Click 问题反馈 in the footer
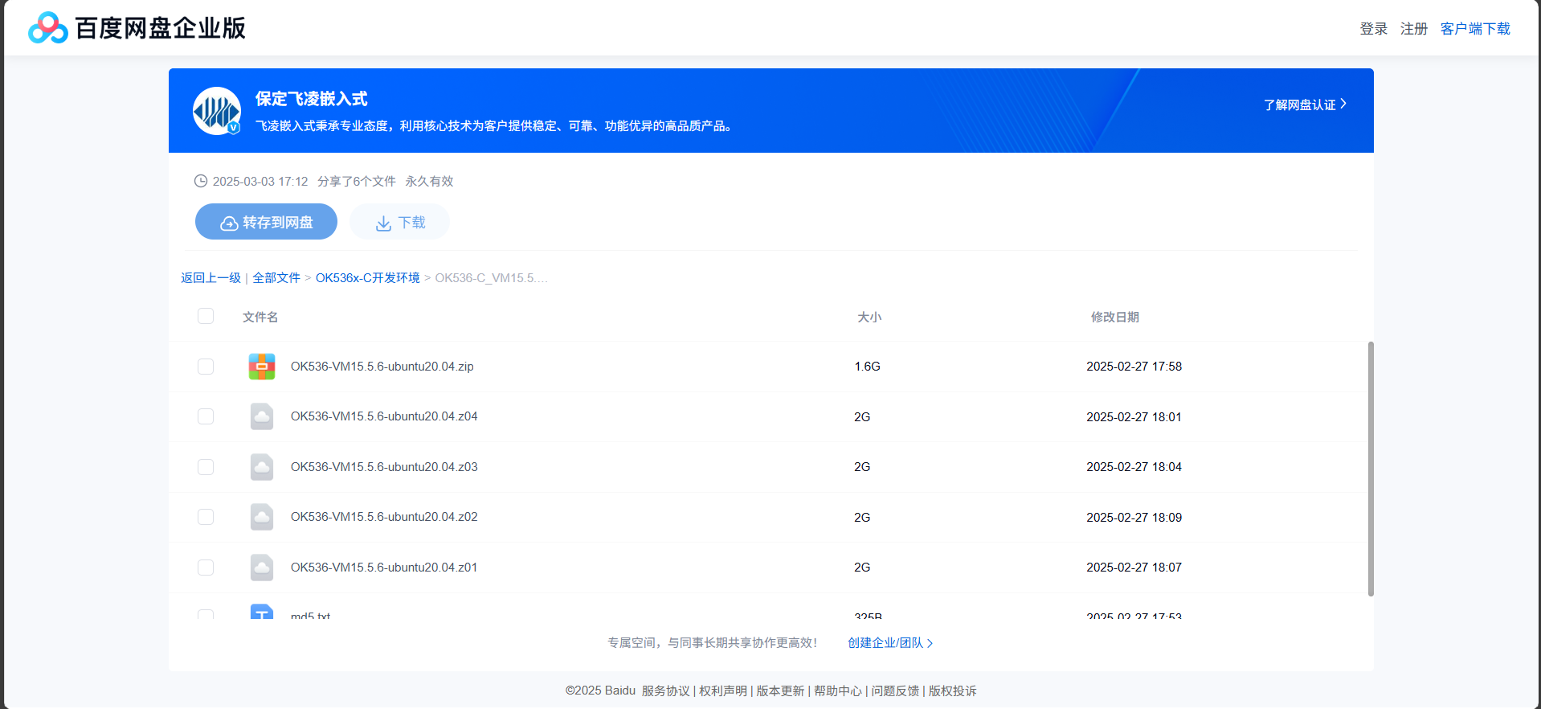 [895, 691]
